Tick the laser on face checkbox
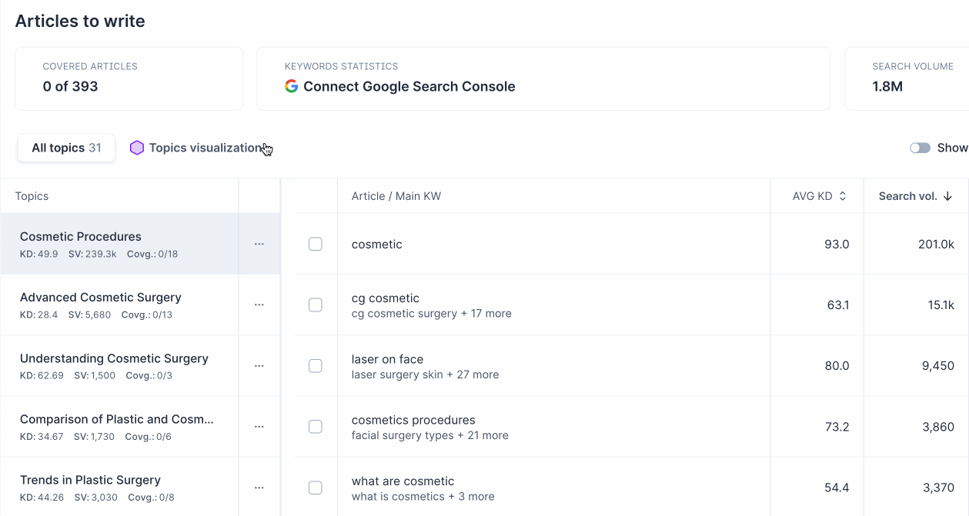 coord(316,365)
